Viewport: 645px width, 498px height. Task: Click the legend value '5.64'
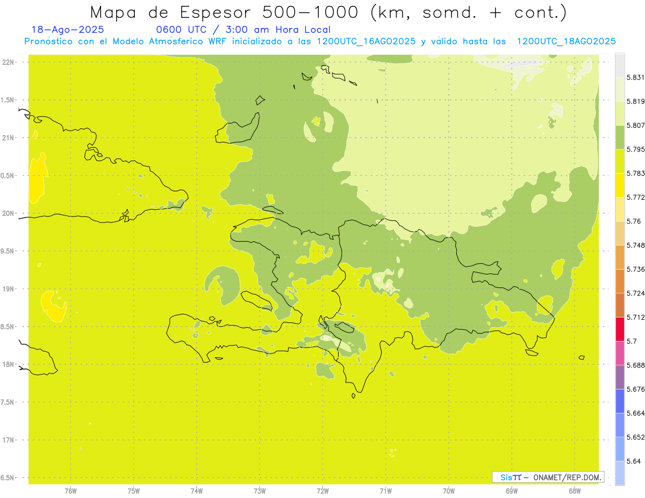coord(633,461)
